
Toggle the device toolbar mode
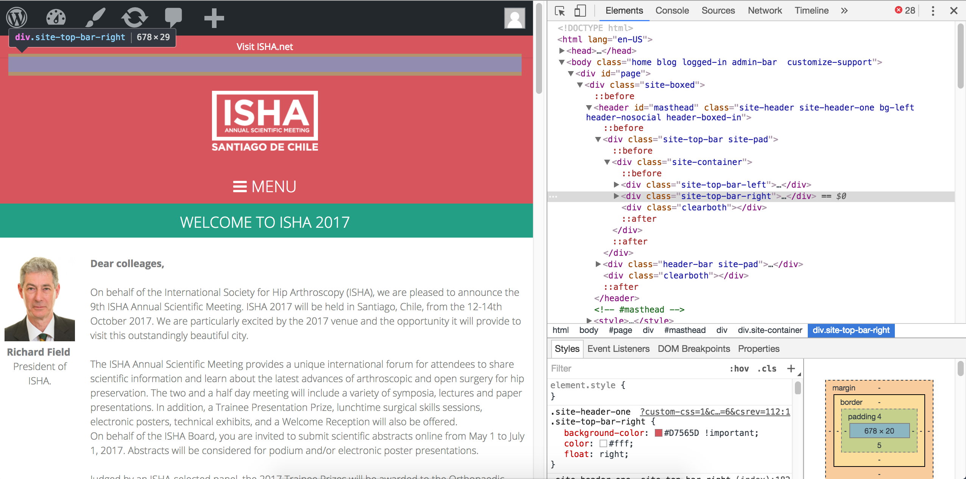pyautogui.click(x=580, y=11)
